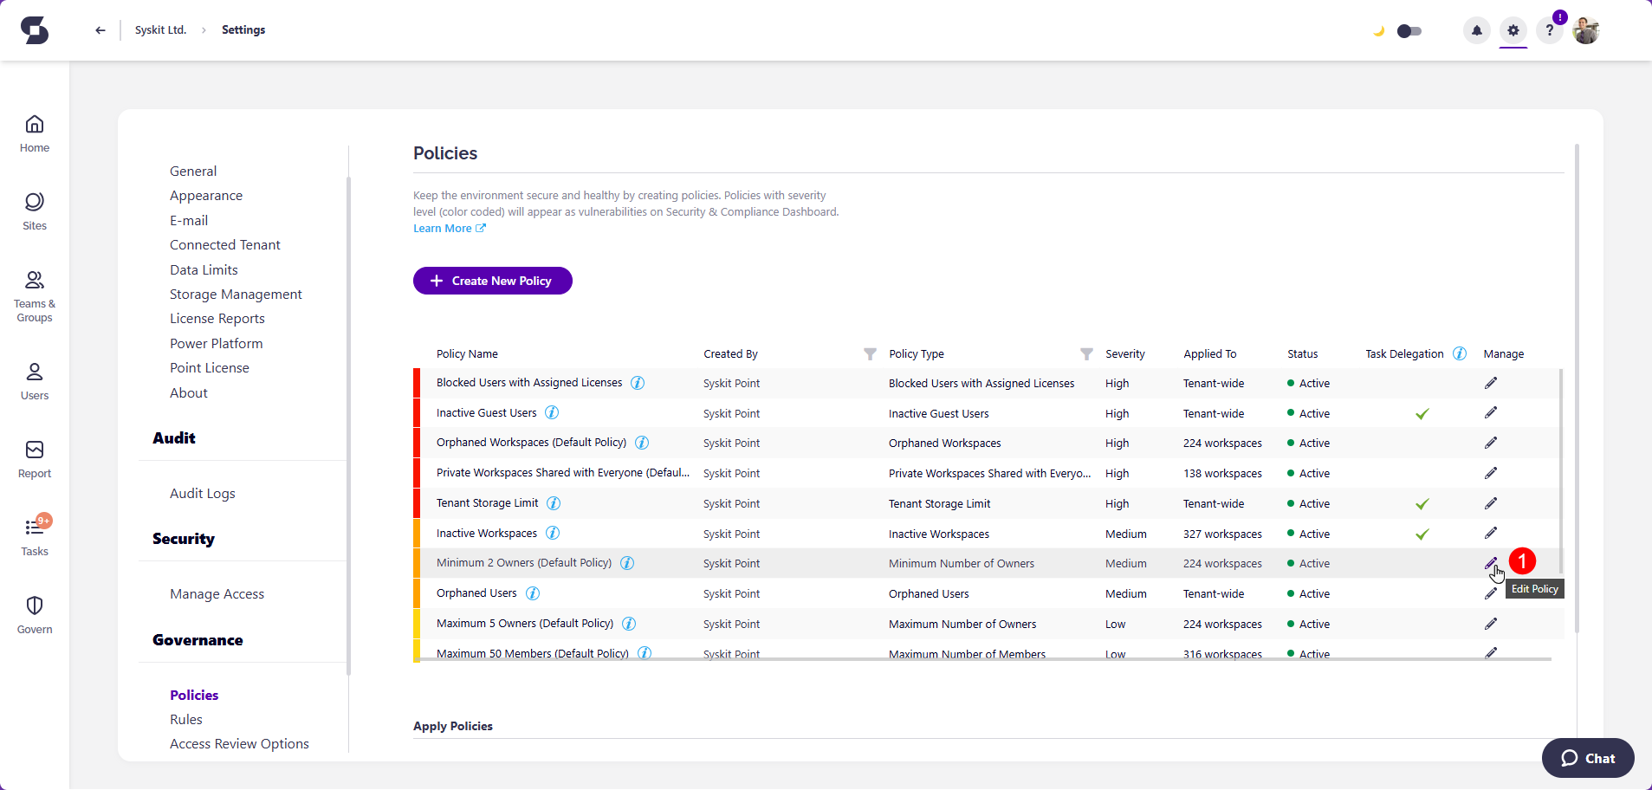Click the red severity bar of Orphaned Workspaces
1652x790 pixels.
coord(417,443)
